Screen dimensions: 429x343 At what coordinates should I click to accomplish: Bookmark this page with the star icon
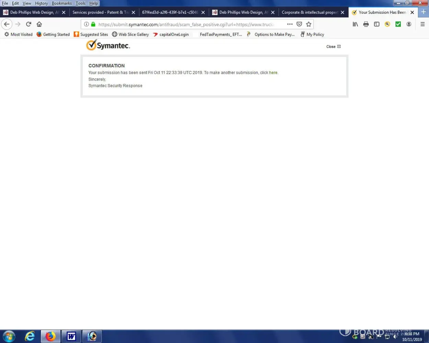tap(309, 24)
